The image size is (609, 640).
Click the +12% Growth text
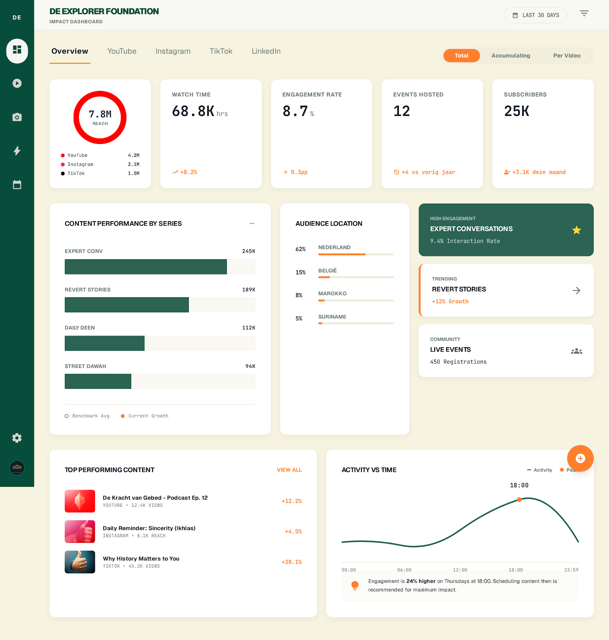[x=450, y=302]
